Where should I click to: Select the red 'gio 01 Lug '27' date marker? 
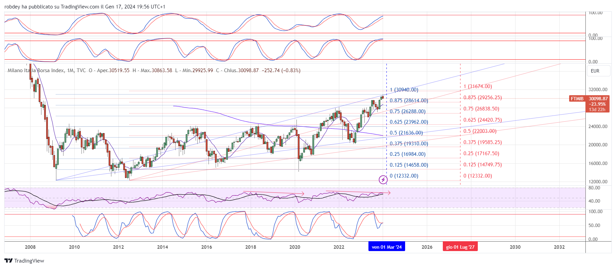460,247
